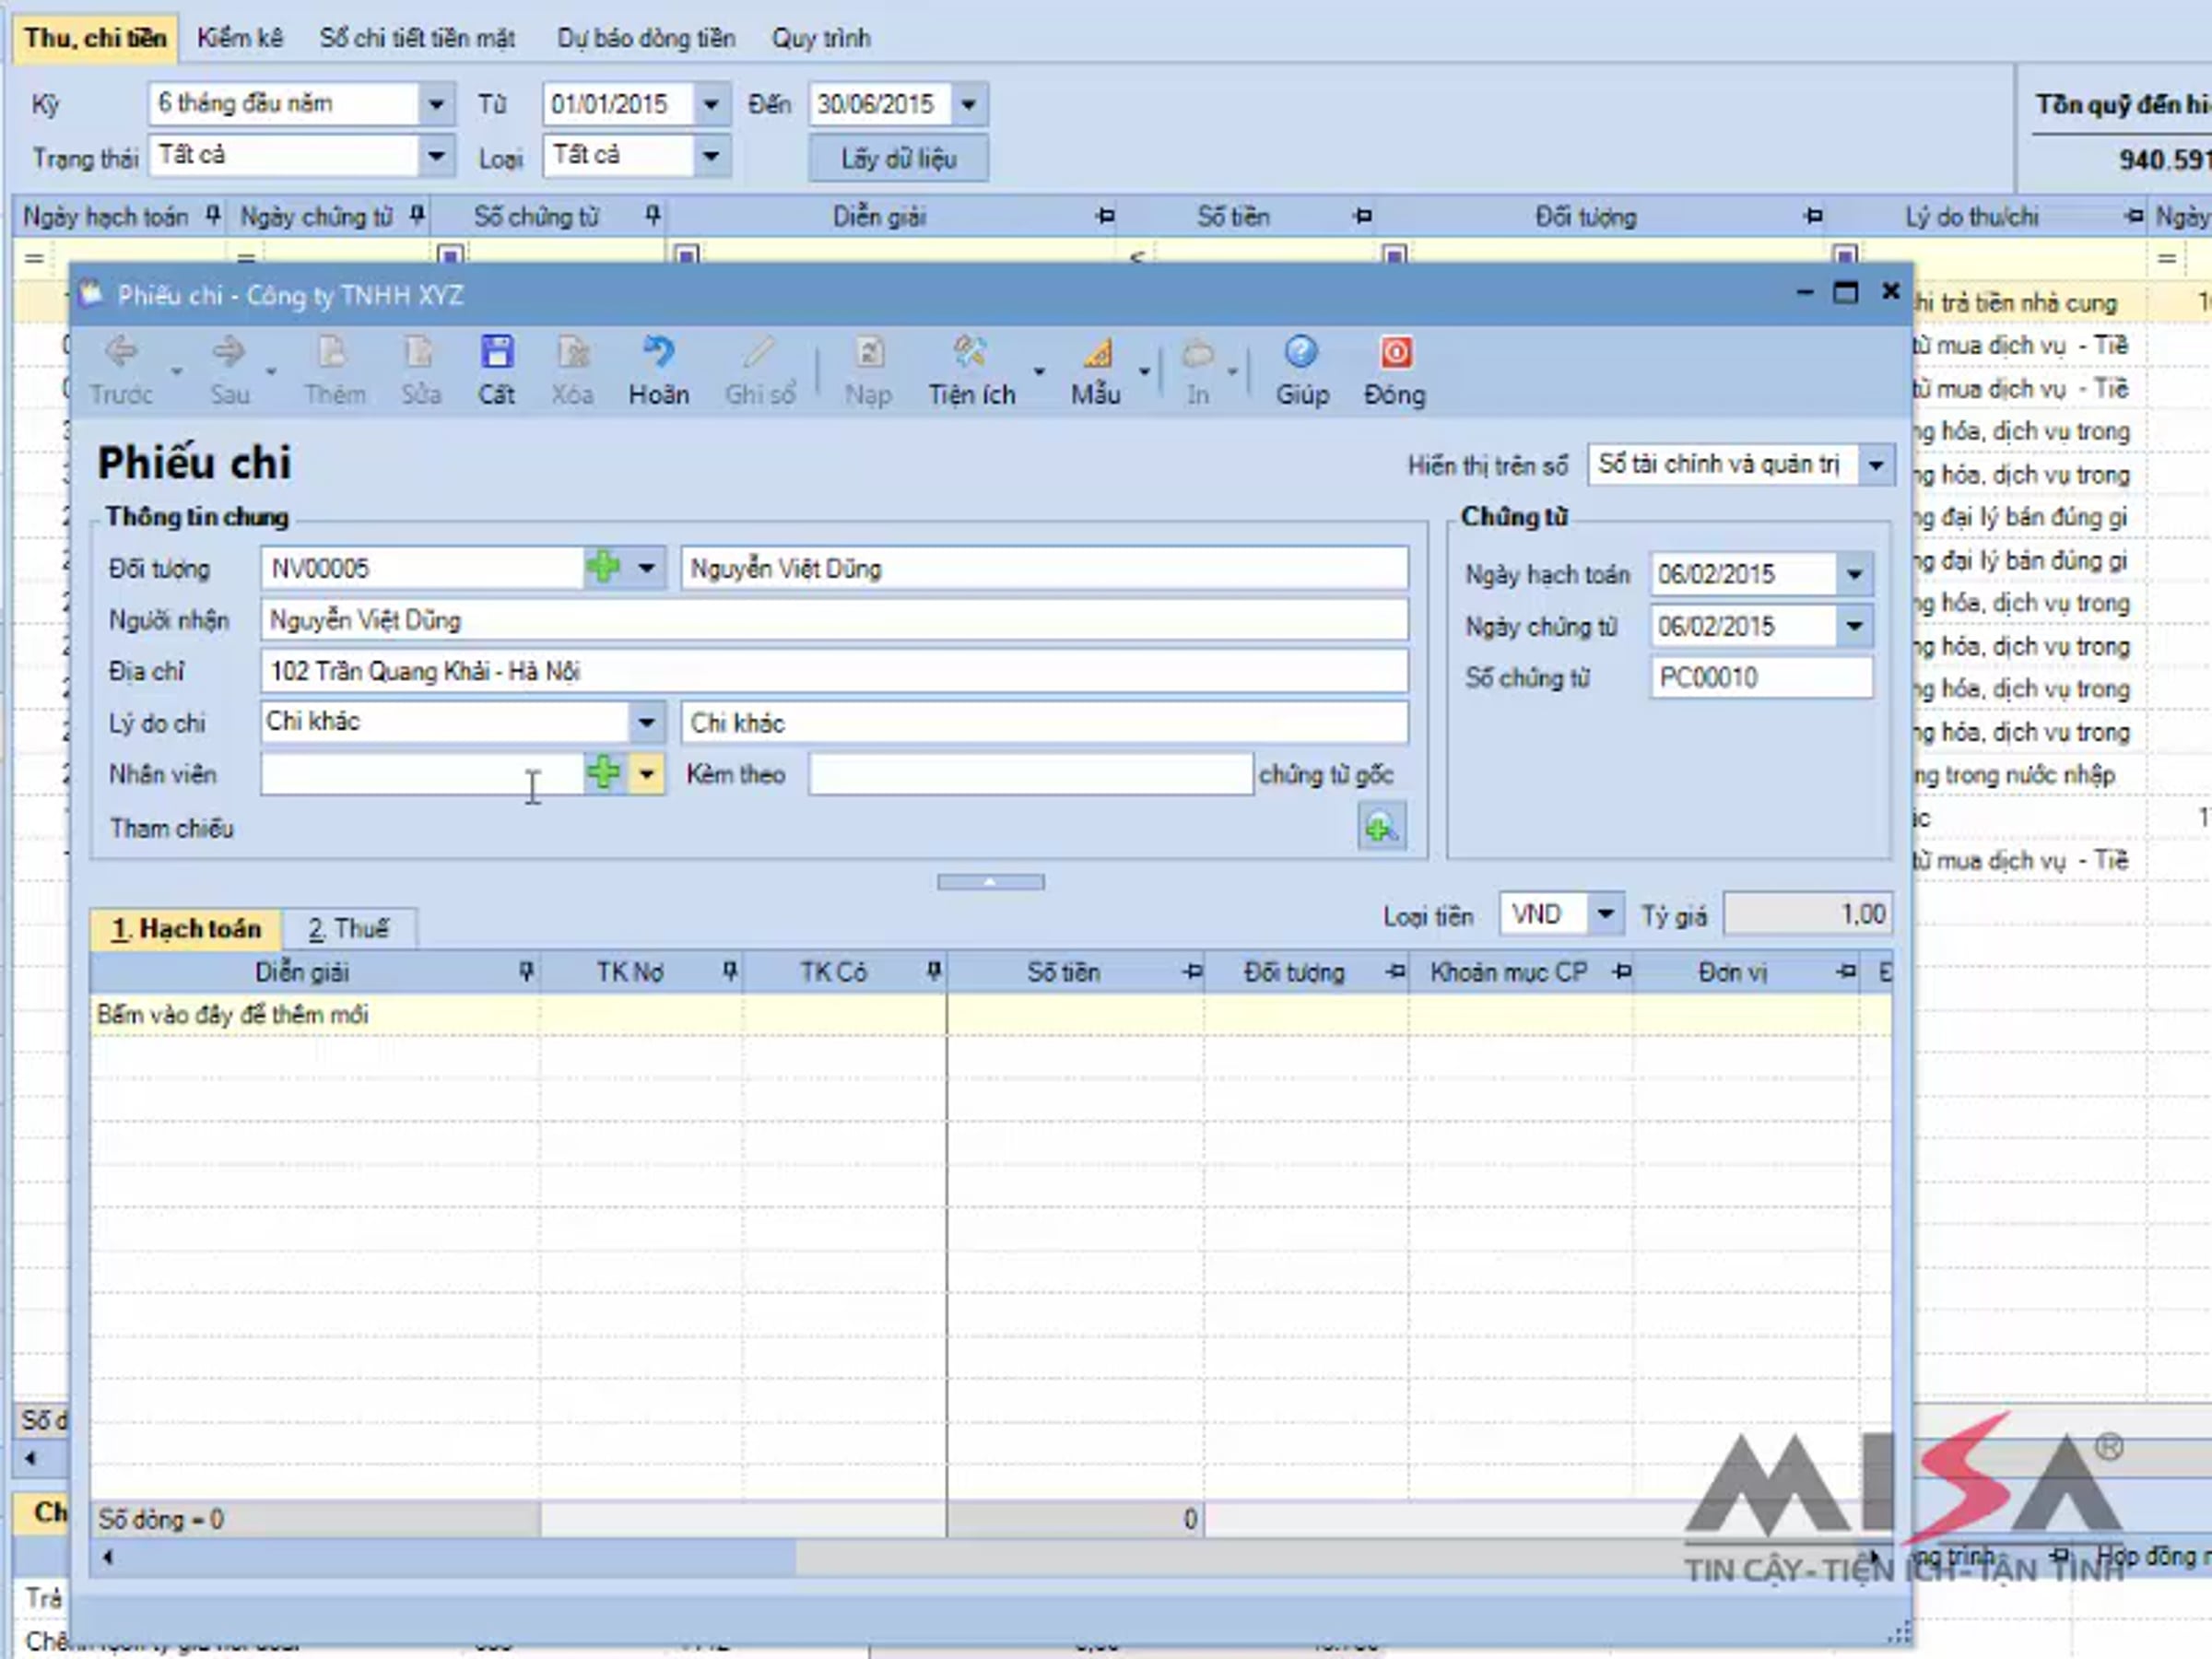The image size is (2212, 1659).
Task: Open the Tiện ích tools icon
Action: pyautogui.click(x=970, y=353)
